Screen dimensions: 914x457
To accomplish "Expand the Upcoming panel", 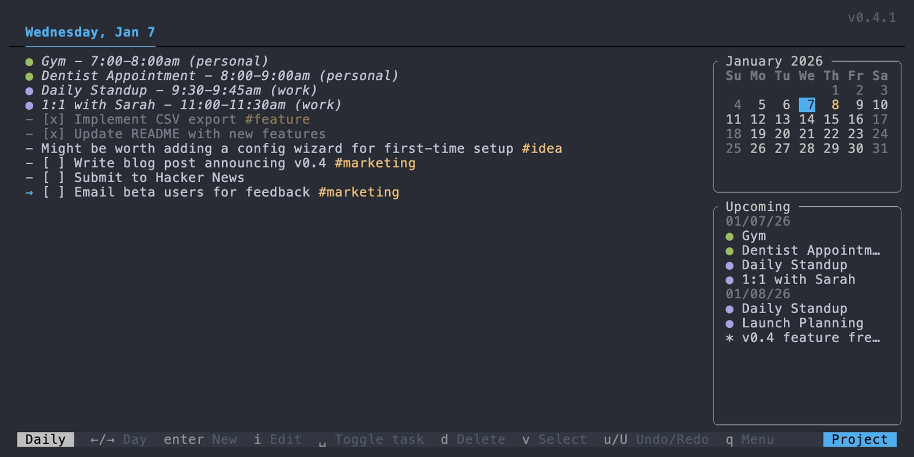I will click(x=757, y=207).
